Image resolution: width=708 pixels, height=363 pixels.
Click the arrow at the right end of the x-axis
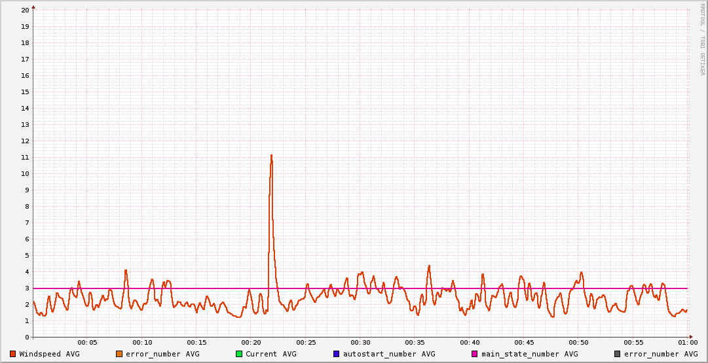click(x=691, y=337)
